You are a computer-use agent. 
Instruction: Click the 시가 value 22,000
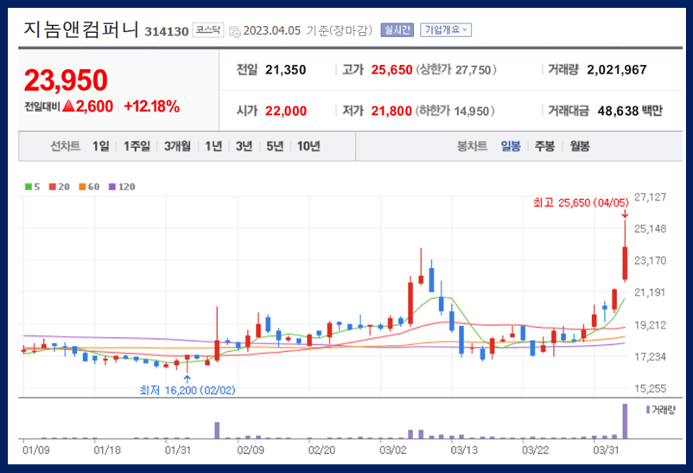[x=286, y=111]
